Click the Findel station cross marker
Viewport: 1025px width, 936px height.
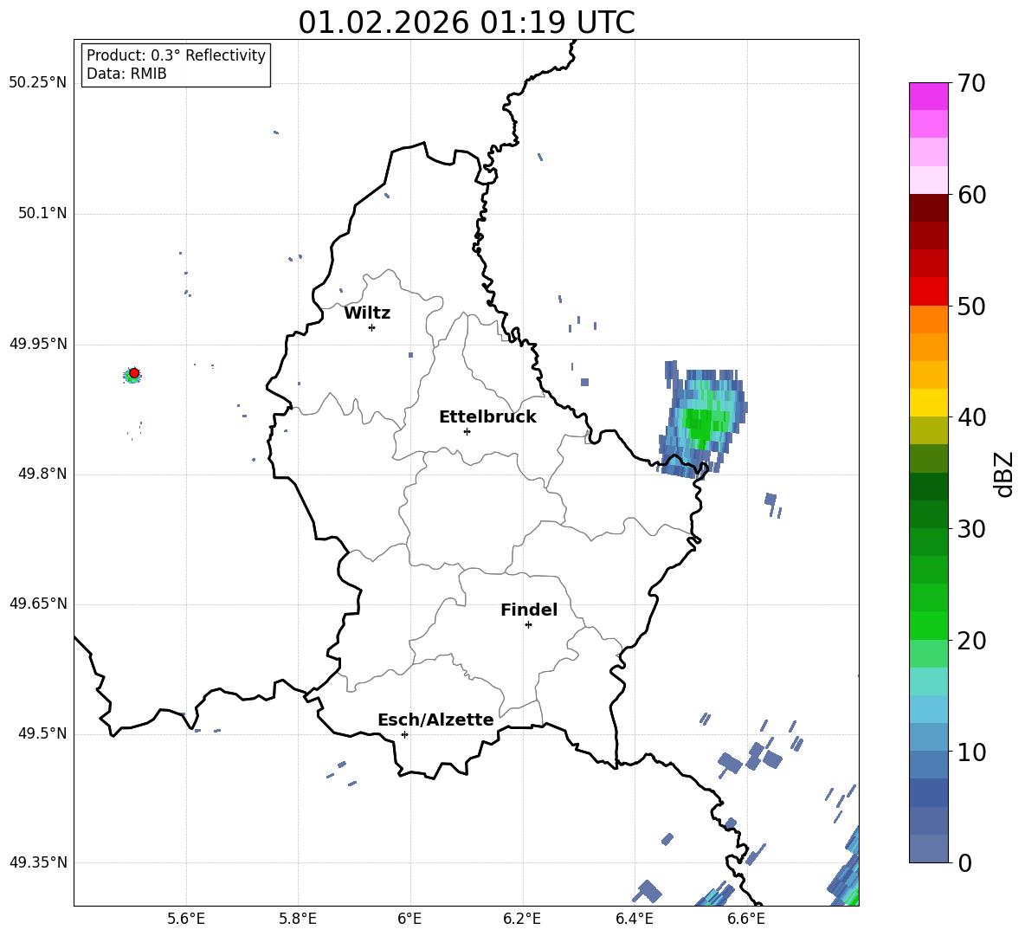[x=528, y=625]
